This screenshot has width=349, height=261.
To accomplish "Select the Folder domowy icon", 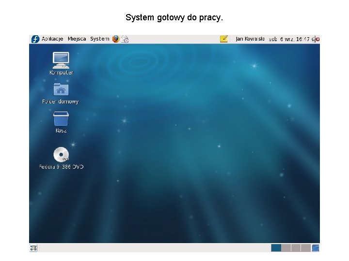I will (x=61, y=89).
